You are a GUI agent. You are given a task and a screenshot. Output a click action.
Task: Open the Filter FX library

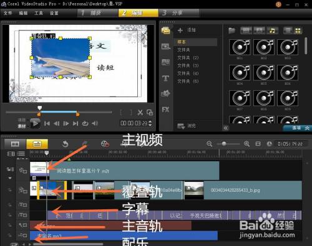tap(165, 110)
